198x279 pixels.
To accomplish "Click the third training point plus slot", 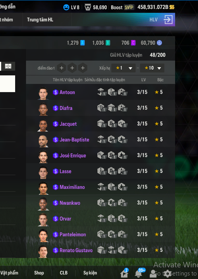I will tap(83, 68).
